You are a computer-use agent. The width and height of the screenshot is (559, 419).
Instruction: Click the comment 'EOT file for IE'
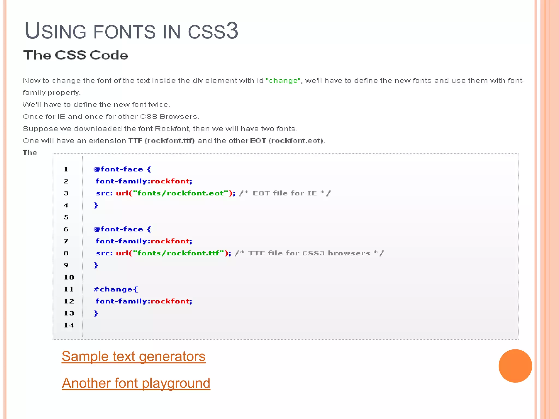(x=285, y=193)
